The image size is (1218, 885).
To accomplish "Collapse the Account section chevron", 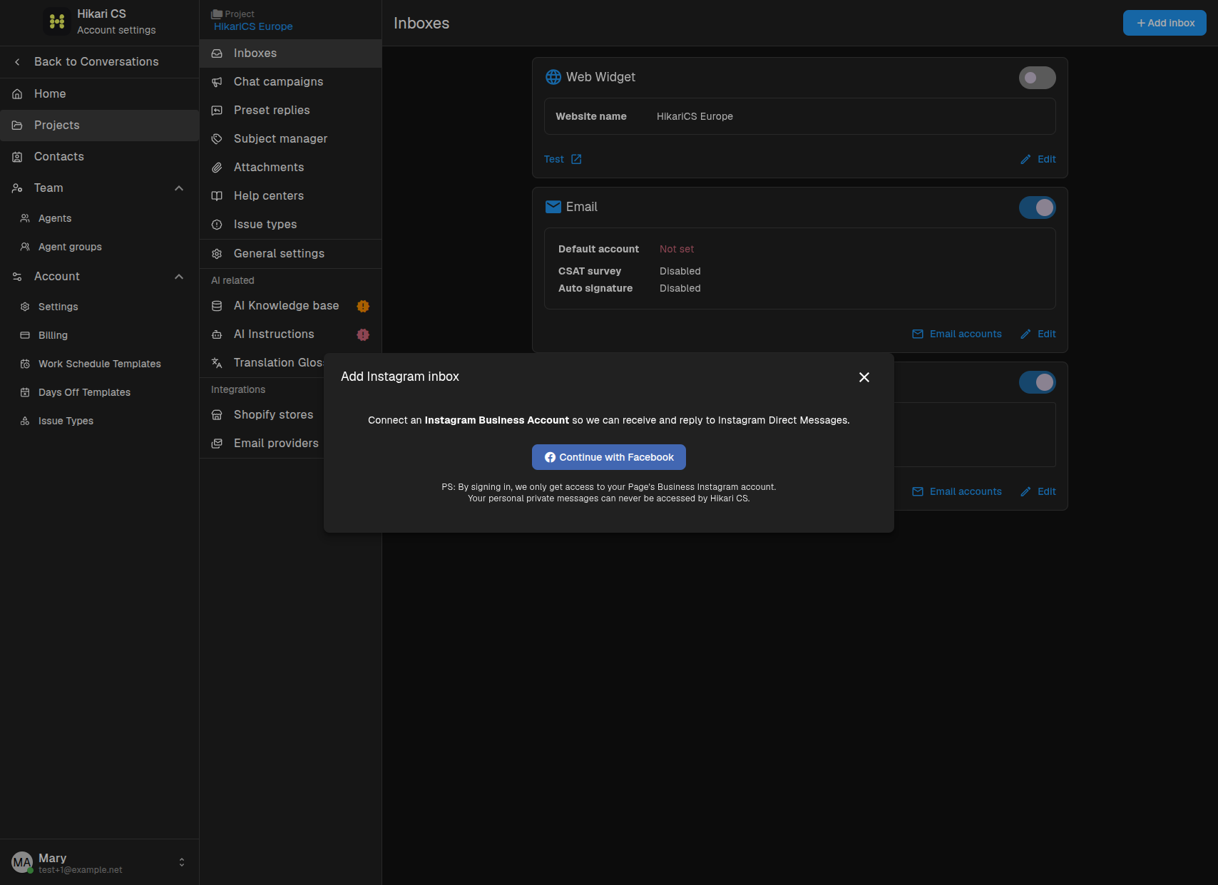I will (x=179, y=277).
